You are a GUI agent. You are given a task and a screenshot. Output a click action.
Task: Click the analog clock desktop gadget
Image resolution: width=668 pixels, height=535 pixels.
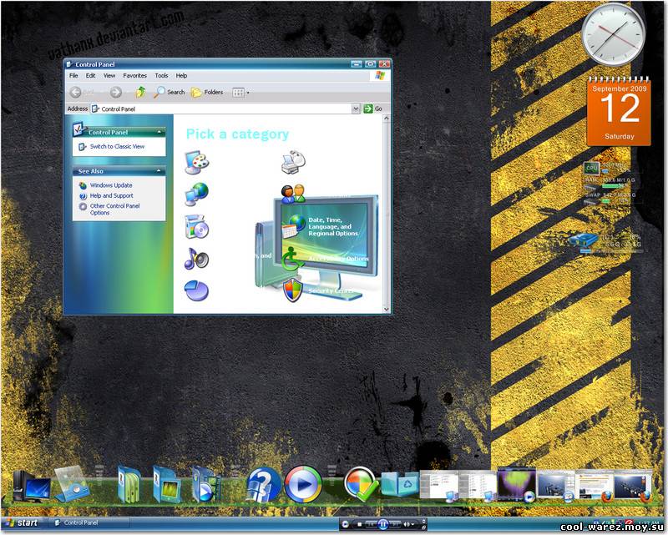click(613, 34)
